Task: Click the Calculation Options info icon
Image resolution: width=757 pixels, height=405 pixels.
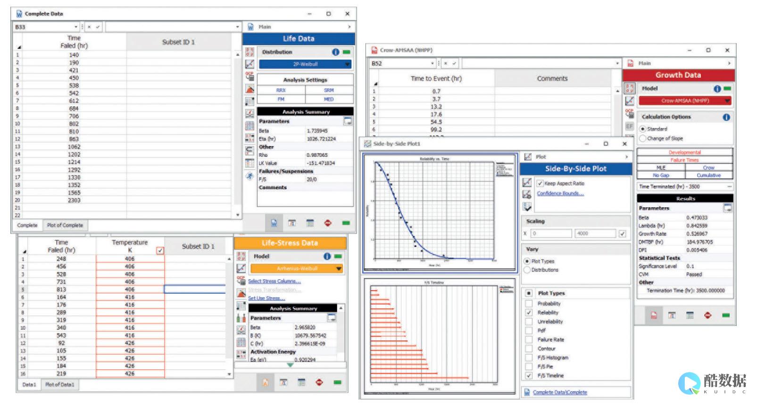Action: (x=726, y=117)
